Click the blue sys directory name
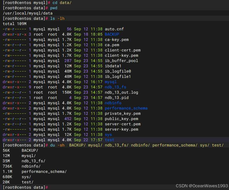229x190 pixels. click(108, 135)
